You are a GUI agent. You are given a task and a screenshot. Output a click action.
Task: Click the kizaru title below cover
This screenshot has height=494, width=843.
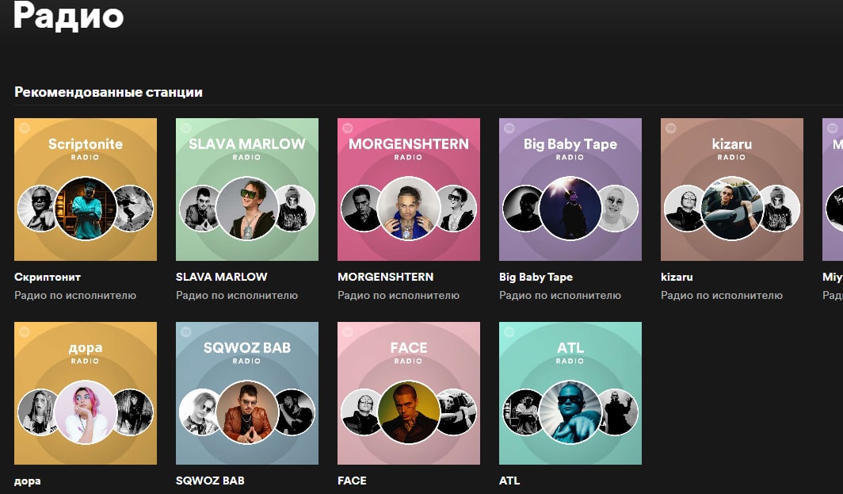[x=677, y=278]
